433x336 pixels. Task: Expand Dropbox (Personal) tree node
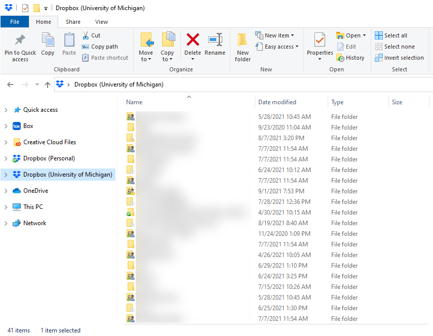pyautogui.click(x=6, y=158)
